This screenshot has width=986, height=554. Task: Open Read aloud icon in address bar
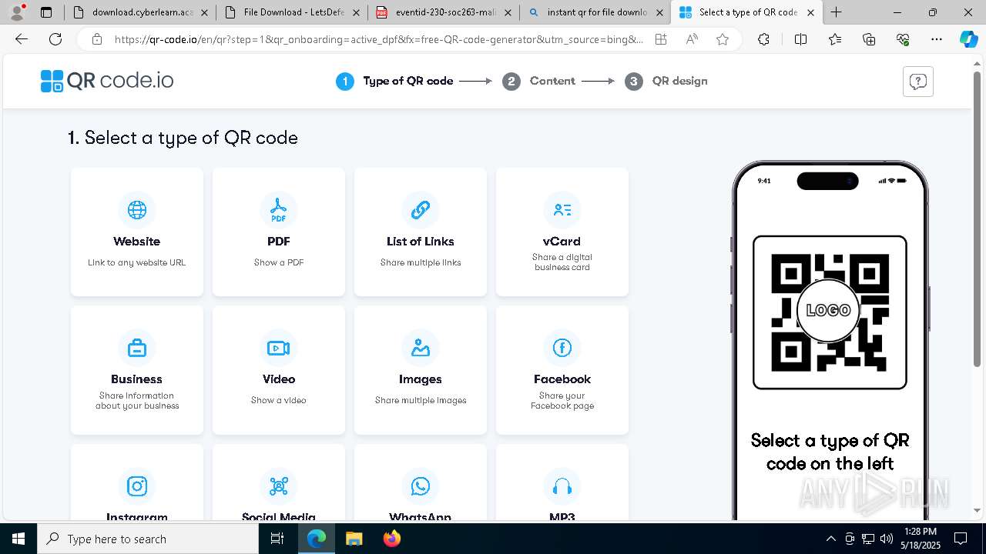692,39
